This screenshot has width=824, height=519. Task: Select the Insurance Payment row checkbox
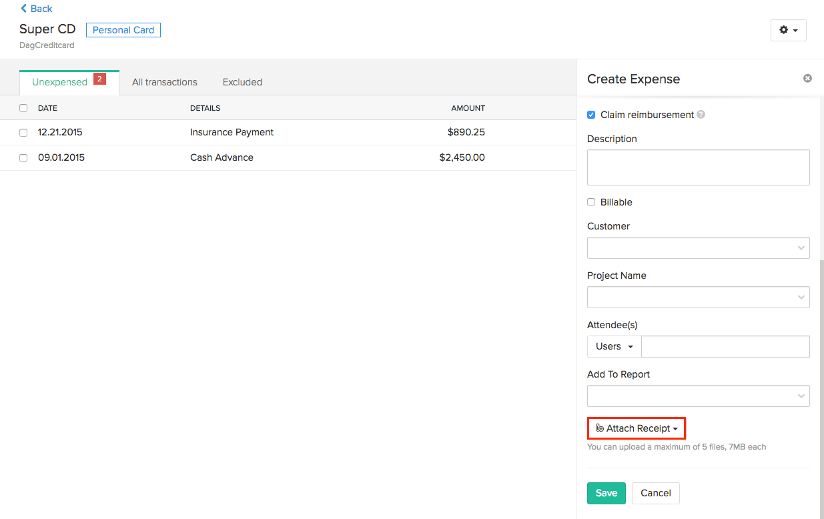click(x=23, y=132)
